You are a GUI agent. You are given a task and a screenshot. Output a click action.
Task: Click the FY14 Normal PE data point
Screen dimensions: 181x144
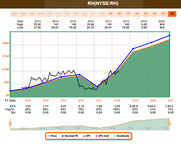click(x=43, y=83)
